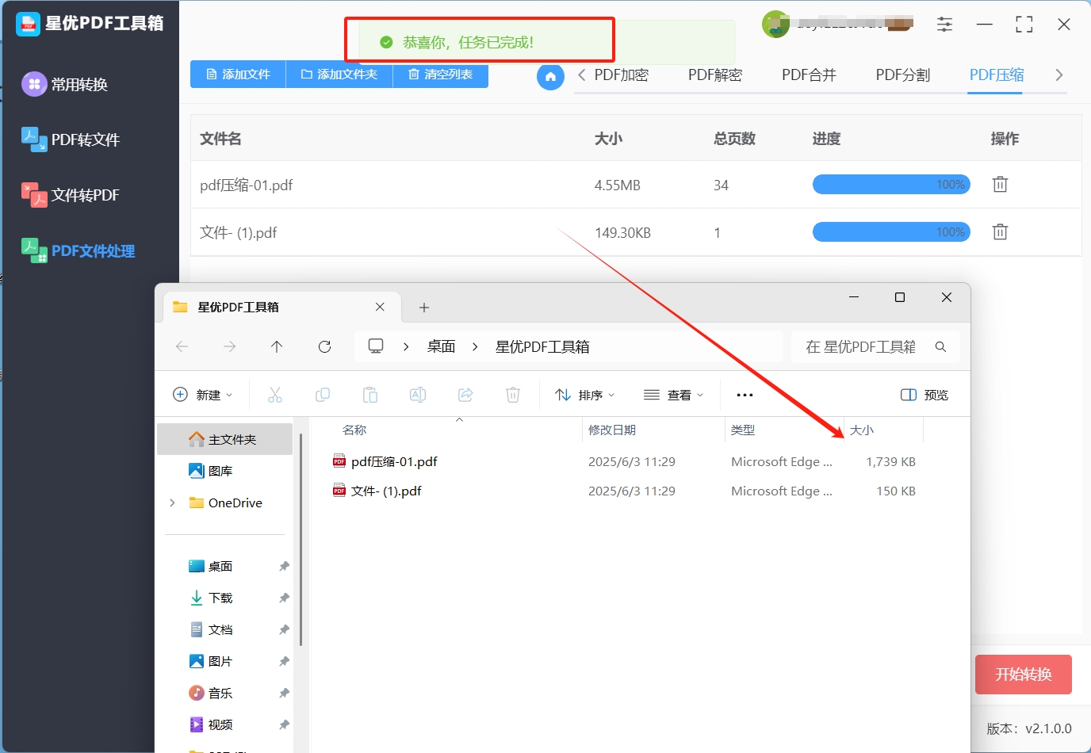Toggle the 预览 pane in Explorer

[924, 395]
